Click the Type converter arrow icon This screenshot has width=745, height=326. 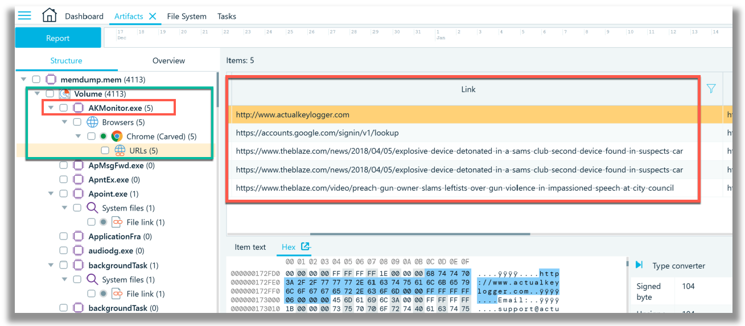tap(639, 266)
